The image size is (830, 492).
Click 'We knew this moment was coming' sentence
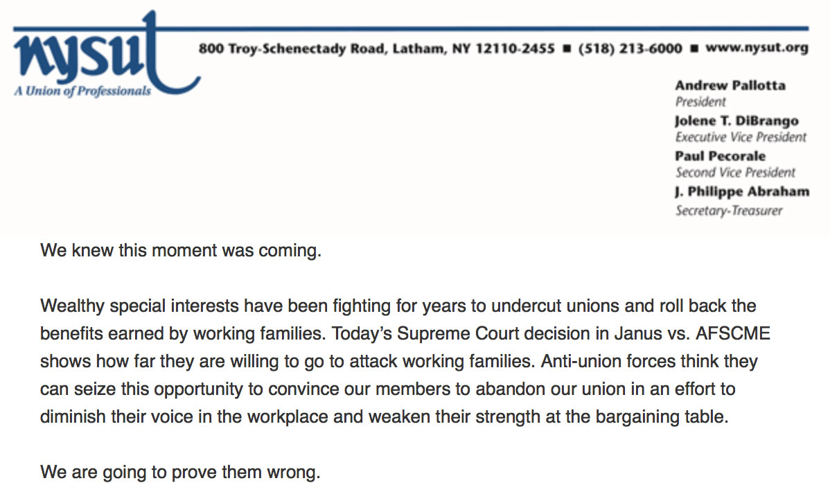(x=181, y=250)
